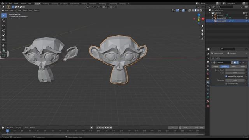Open the Object Data properties tab
The image size is (249, 140).
pos(208,98)
